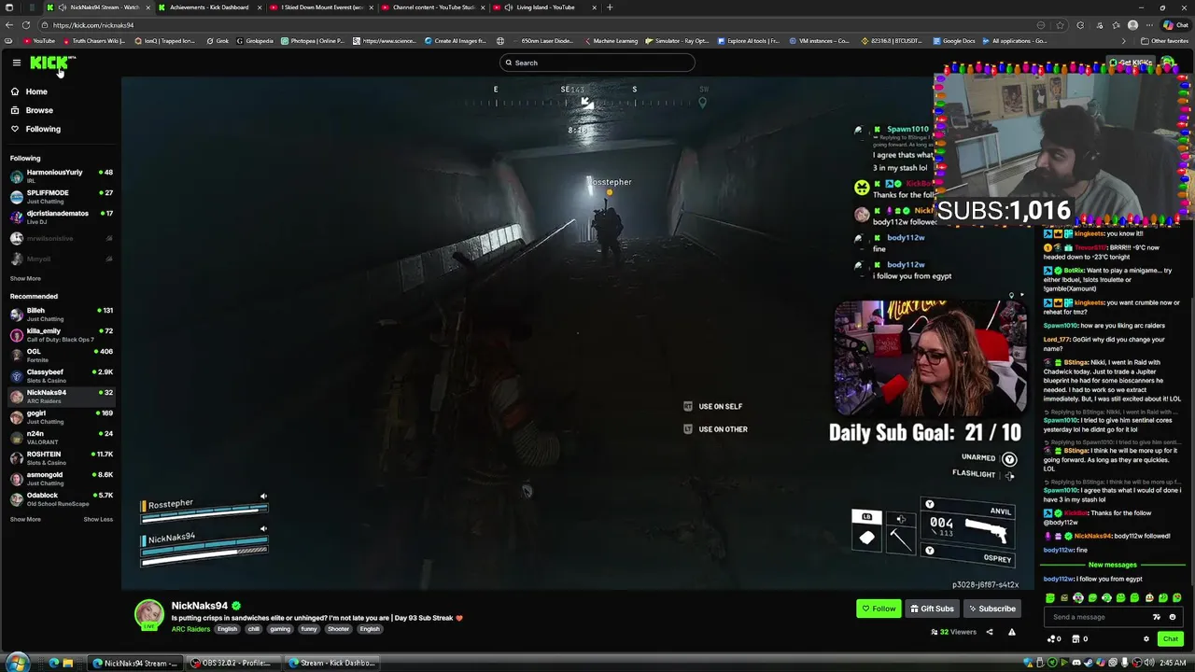Open YouTube bookmark in bookmarks bar
This screenshot has width=1195, height=672.
tap(38, 41)
